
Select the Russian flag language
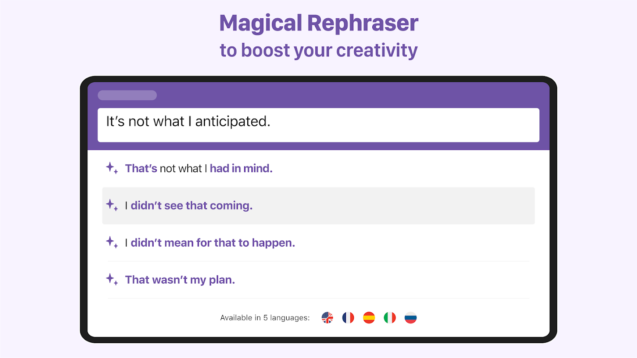tap(411, 318)
